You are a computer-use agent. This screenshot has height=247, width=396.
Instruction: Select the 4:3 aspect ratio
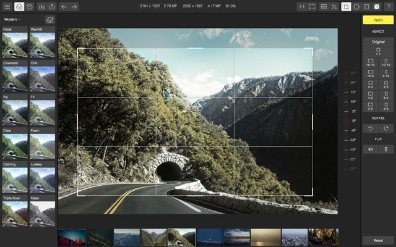click(371, 95)
